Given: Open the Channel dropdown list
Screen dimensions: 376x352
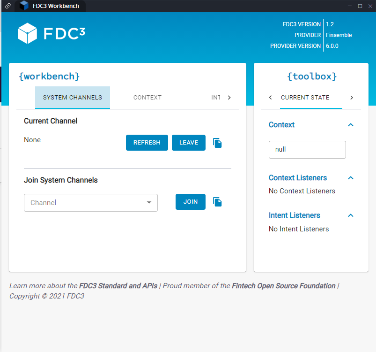Looking at the screenshot, I should click(x=91, y=203).
